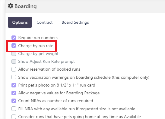The height and width of the screenshot is (119, 165).
Task: Uncheck Count NRAs as number of runs
Action: click(14, 101)
